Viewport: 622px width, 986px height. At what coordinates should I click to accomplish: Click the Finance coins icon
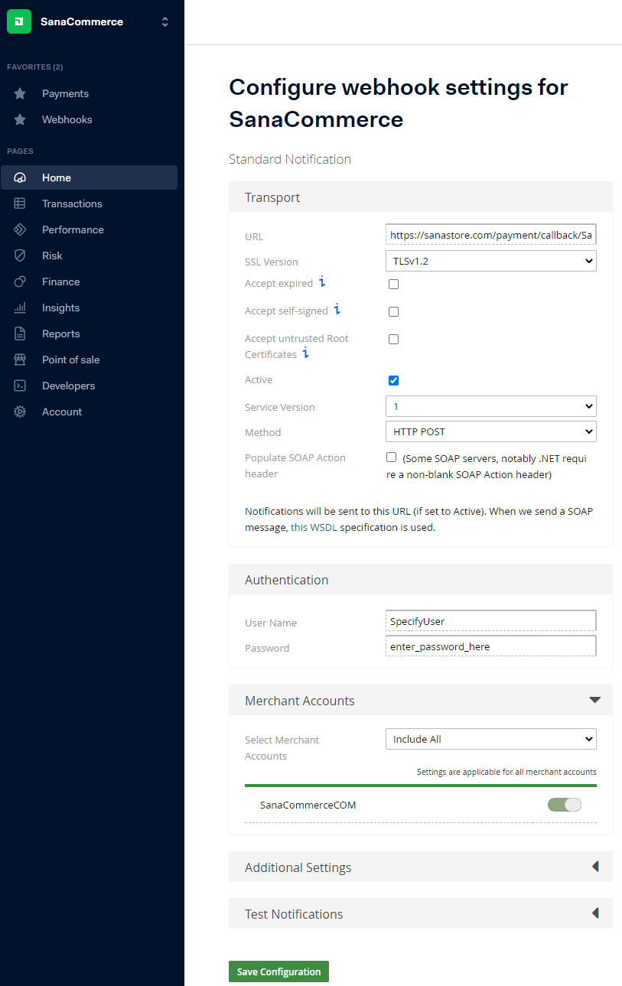(x=20, y=281)
